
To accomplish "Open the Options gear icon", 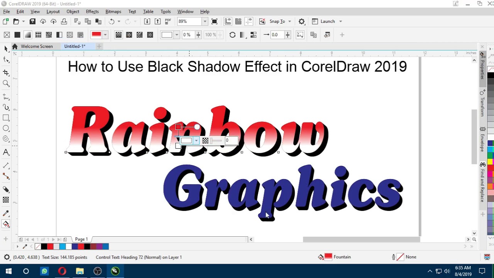I will [302, 21].
